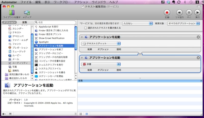The width and height of the screenshot is (204, 118).
Task: Open the すべてのアプリケーション dropdown
Action: (x=183, y=23)
